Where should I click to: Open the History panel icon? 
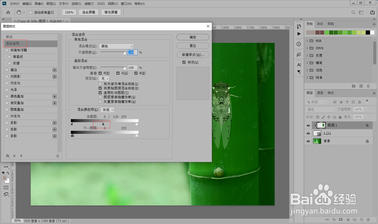point(299,26)
